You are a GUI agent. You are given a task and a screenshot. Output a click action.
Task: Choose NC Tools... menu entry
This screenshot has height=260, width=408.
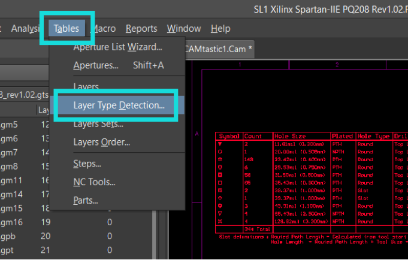tap(94, 182)
